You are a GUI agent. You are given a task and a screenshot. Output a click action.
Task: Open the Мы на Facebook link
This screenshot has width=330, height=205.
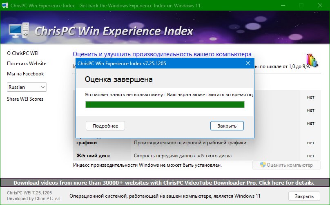(x=25, y=74)
